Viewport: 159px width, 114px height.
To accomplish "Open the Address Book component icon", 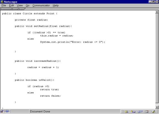I will pos(147,112).
